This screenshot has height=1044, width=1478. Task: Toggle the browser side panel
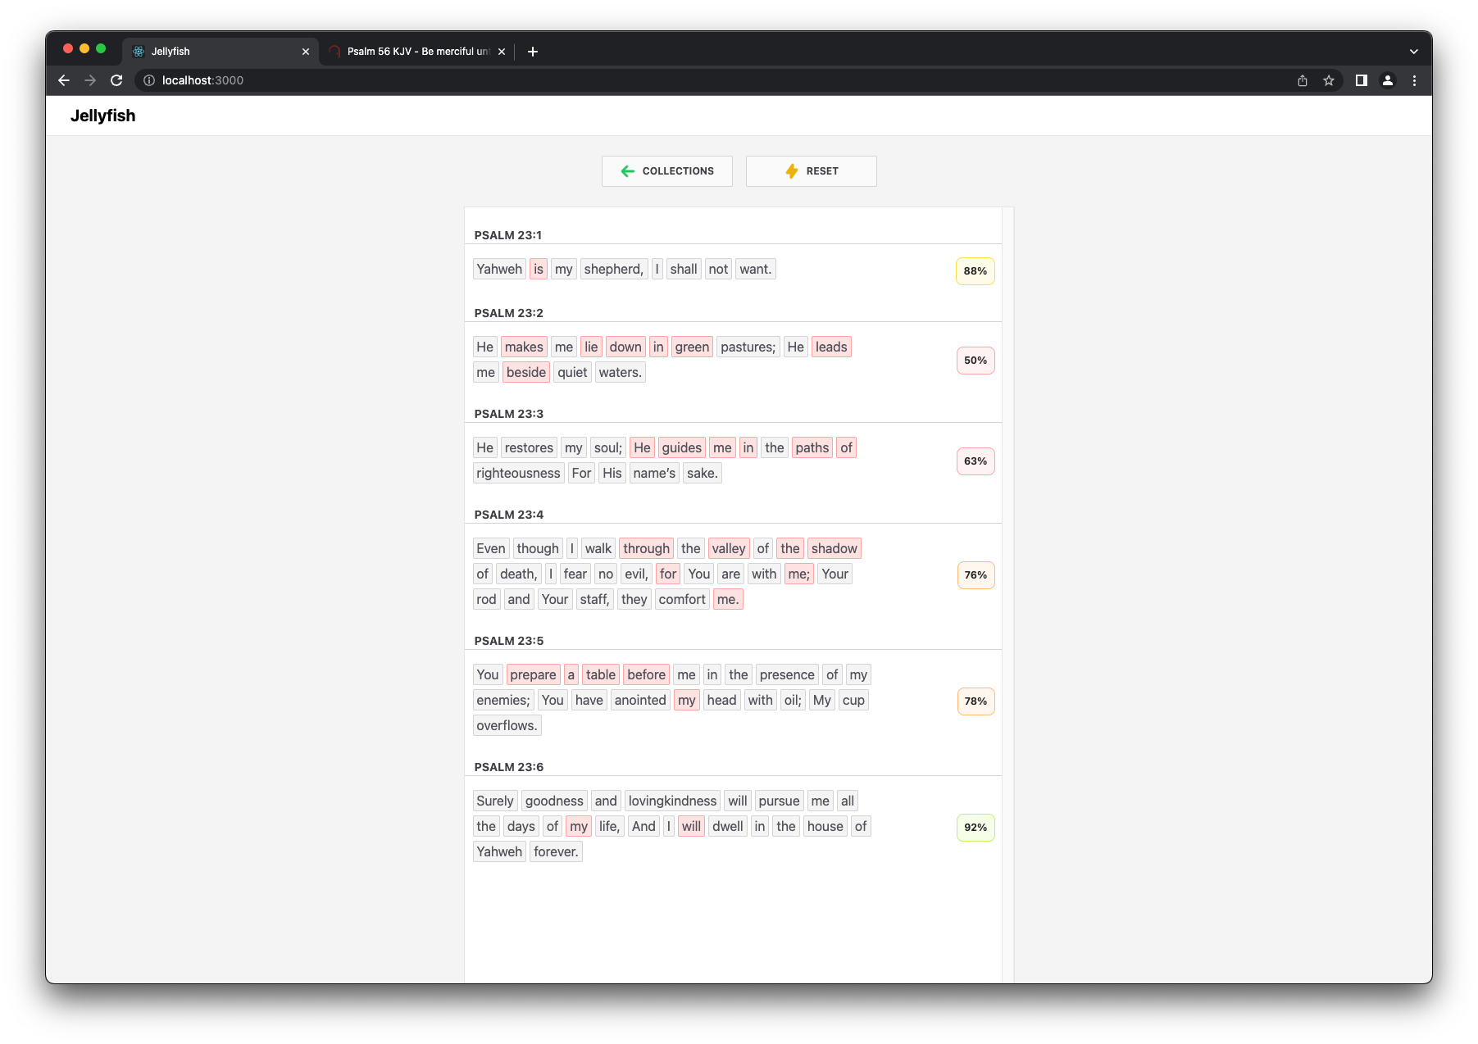(x=1362, y=80)
